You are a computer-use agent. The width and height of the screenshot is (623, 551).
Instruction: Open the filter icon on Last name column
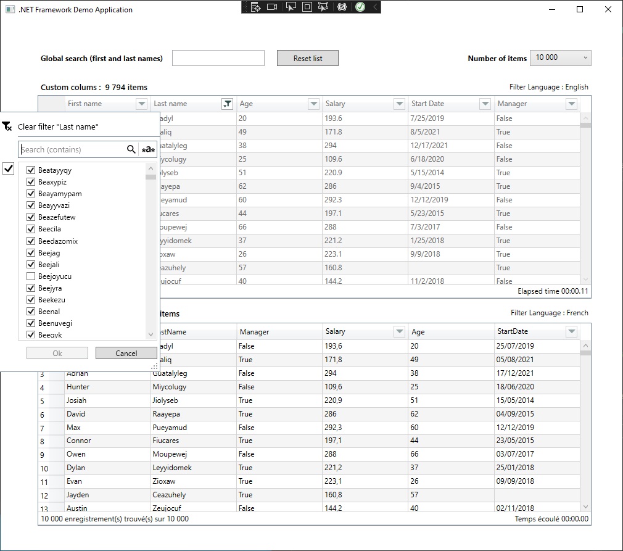tap(227, 104)
